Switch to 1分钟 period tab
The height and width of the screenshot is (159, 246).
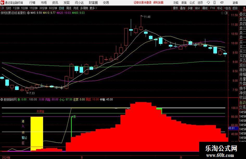click(x=16, y=8)
